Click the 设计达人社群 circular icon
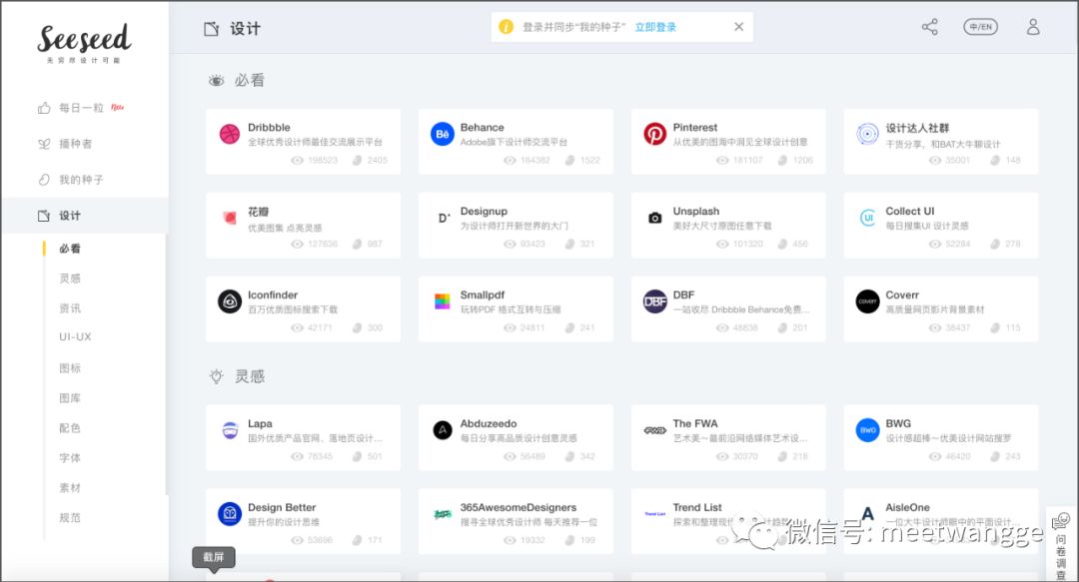 [x=867, y=134]
